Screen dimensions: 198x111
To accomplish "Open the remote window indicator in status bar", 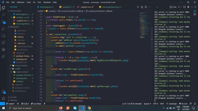I will click(2, 104).
